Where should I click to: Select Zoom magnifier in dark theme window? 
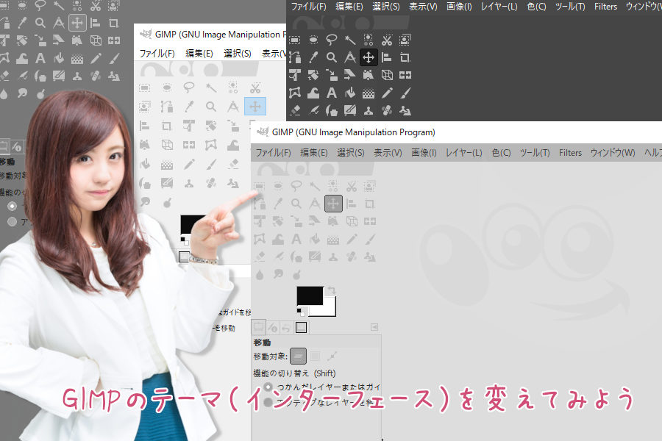click(332, 57)
